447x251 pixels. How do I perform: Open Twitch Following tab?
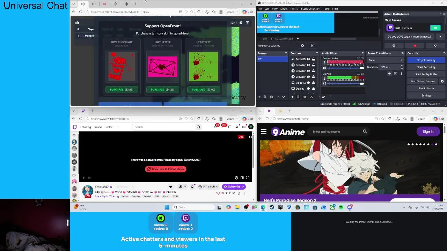tap(86, 127)
